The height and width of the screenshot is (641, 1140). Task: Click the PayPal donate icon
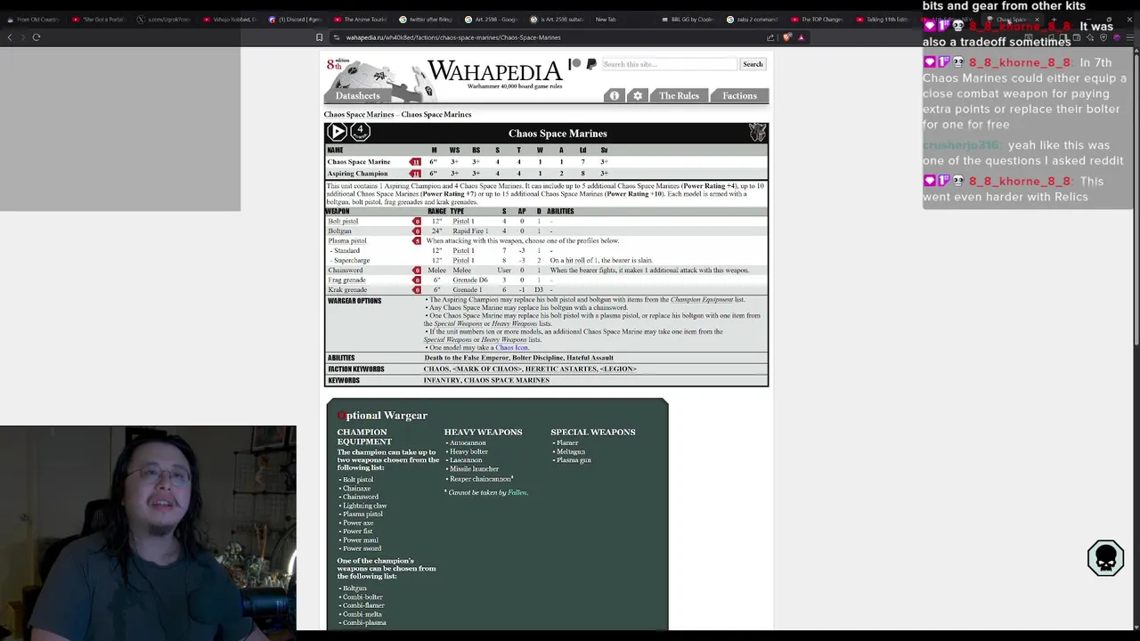[590, 64]
